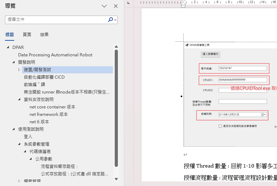277x186 pixels.
Task: Switch to the 頁面 tab
Action: 27,35
